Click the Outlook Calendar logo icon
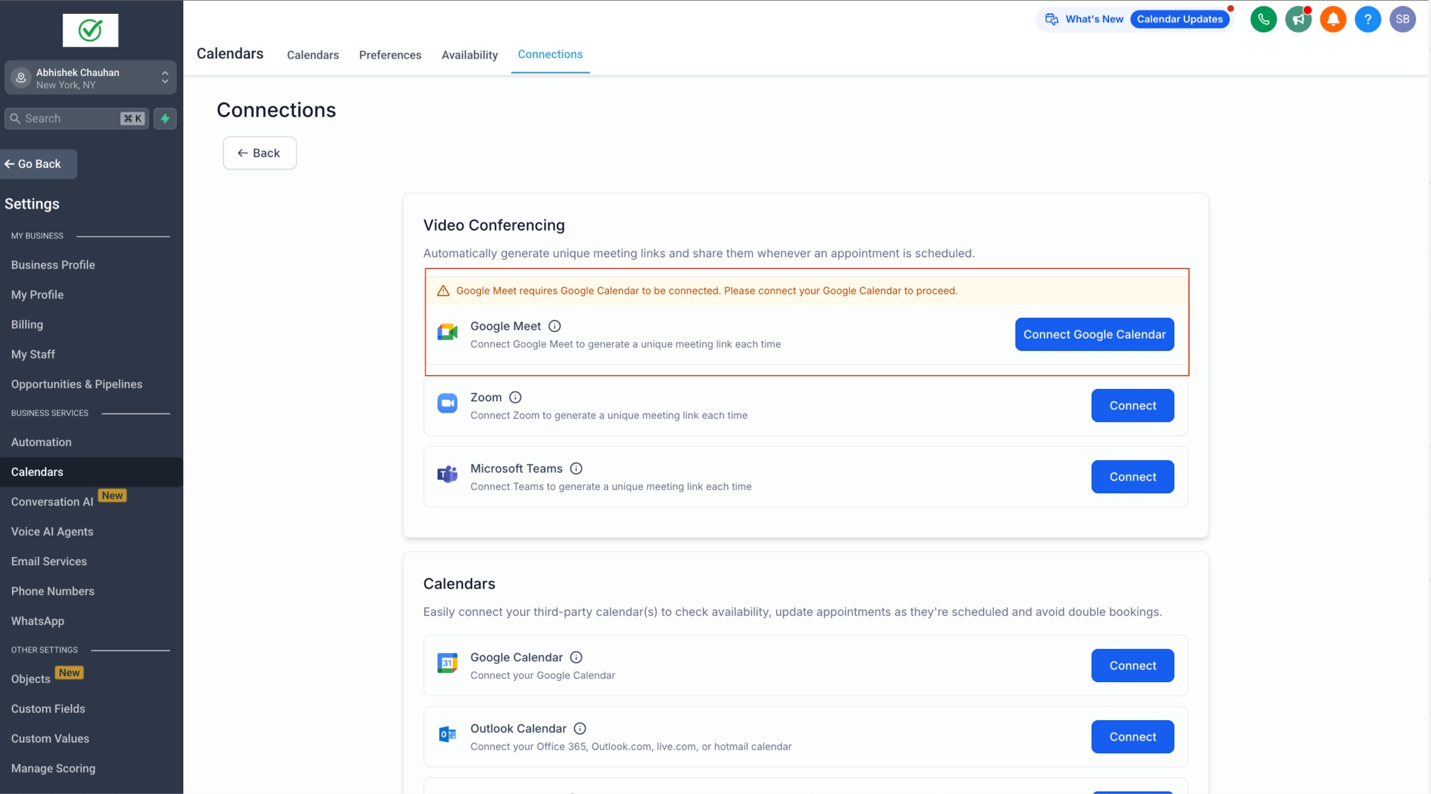 (x=447, y=735)
